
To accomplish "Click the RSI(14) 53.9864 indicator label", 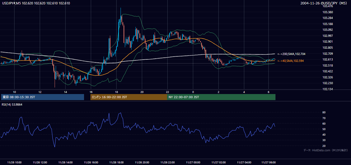I will click(12, 105).
